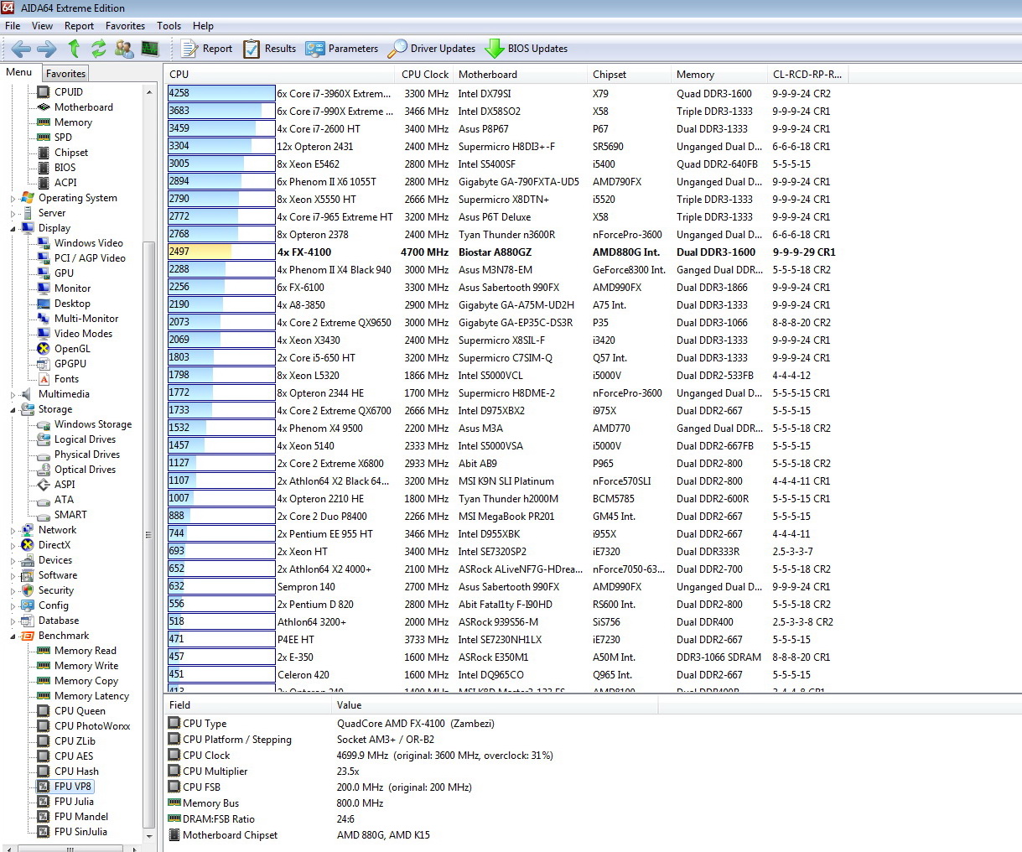
Task: Collapse the Benchmark node
Action: [x=13, y=636]
